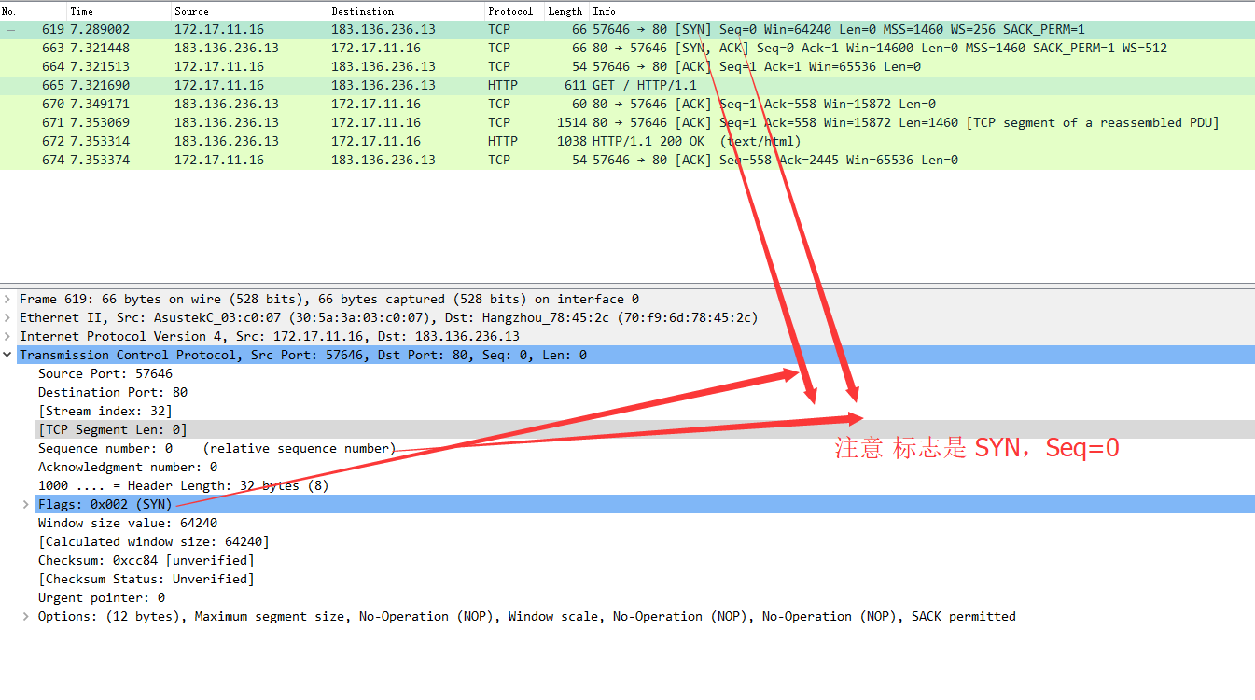Click destination 183.136.236.13 in packet 664

click(x=383, y=67)
